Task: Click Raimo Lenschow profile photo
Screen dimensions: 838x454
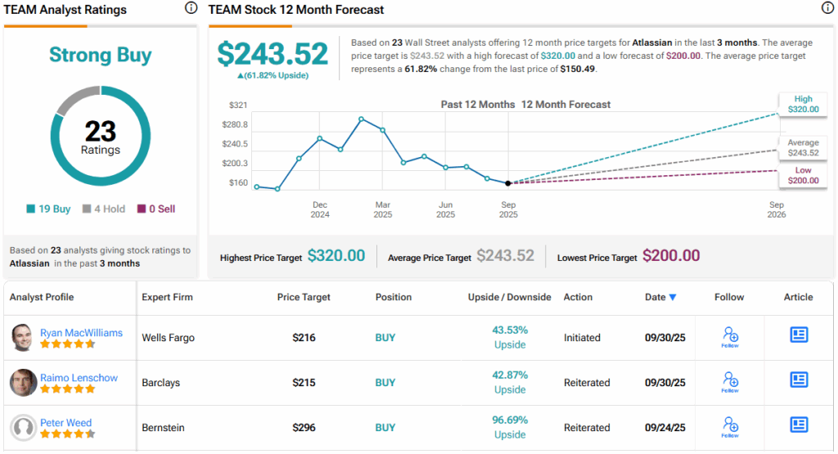Action: [x=24, y=382]
